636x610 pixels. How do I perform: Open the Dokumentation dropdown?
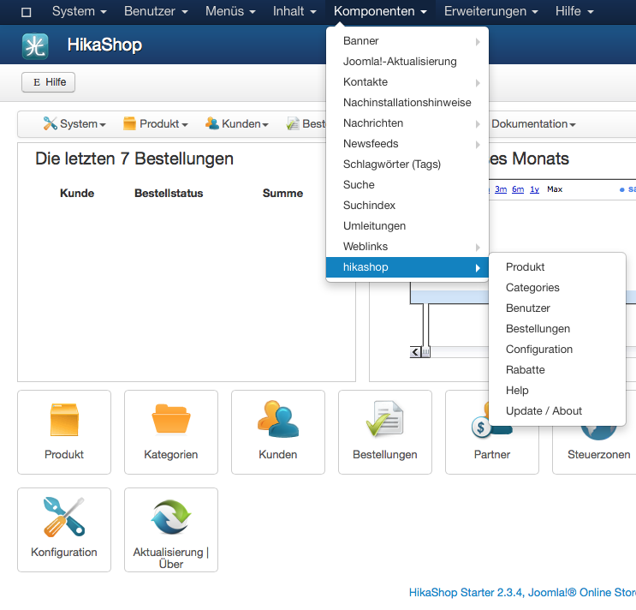(x=533, y=123)
